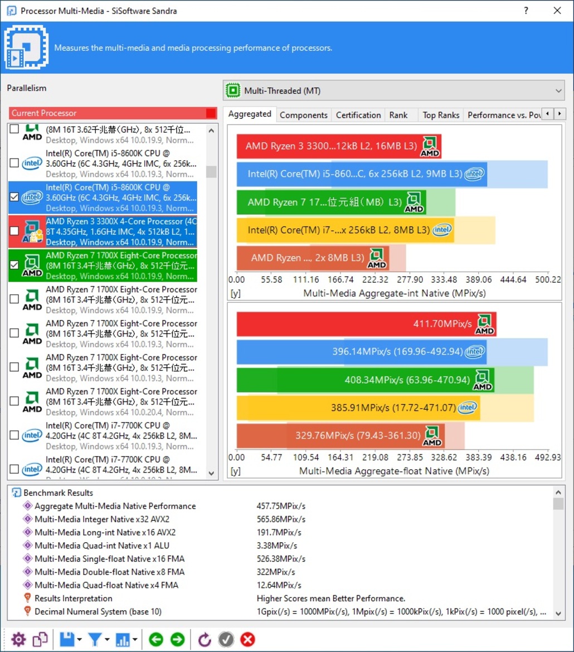Click the red AMD Ryzen 3 3300 integer bar
The height and width of the screenshot is (652, 574).
(339, 146)
